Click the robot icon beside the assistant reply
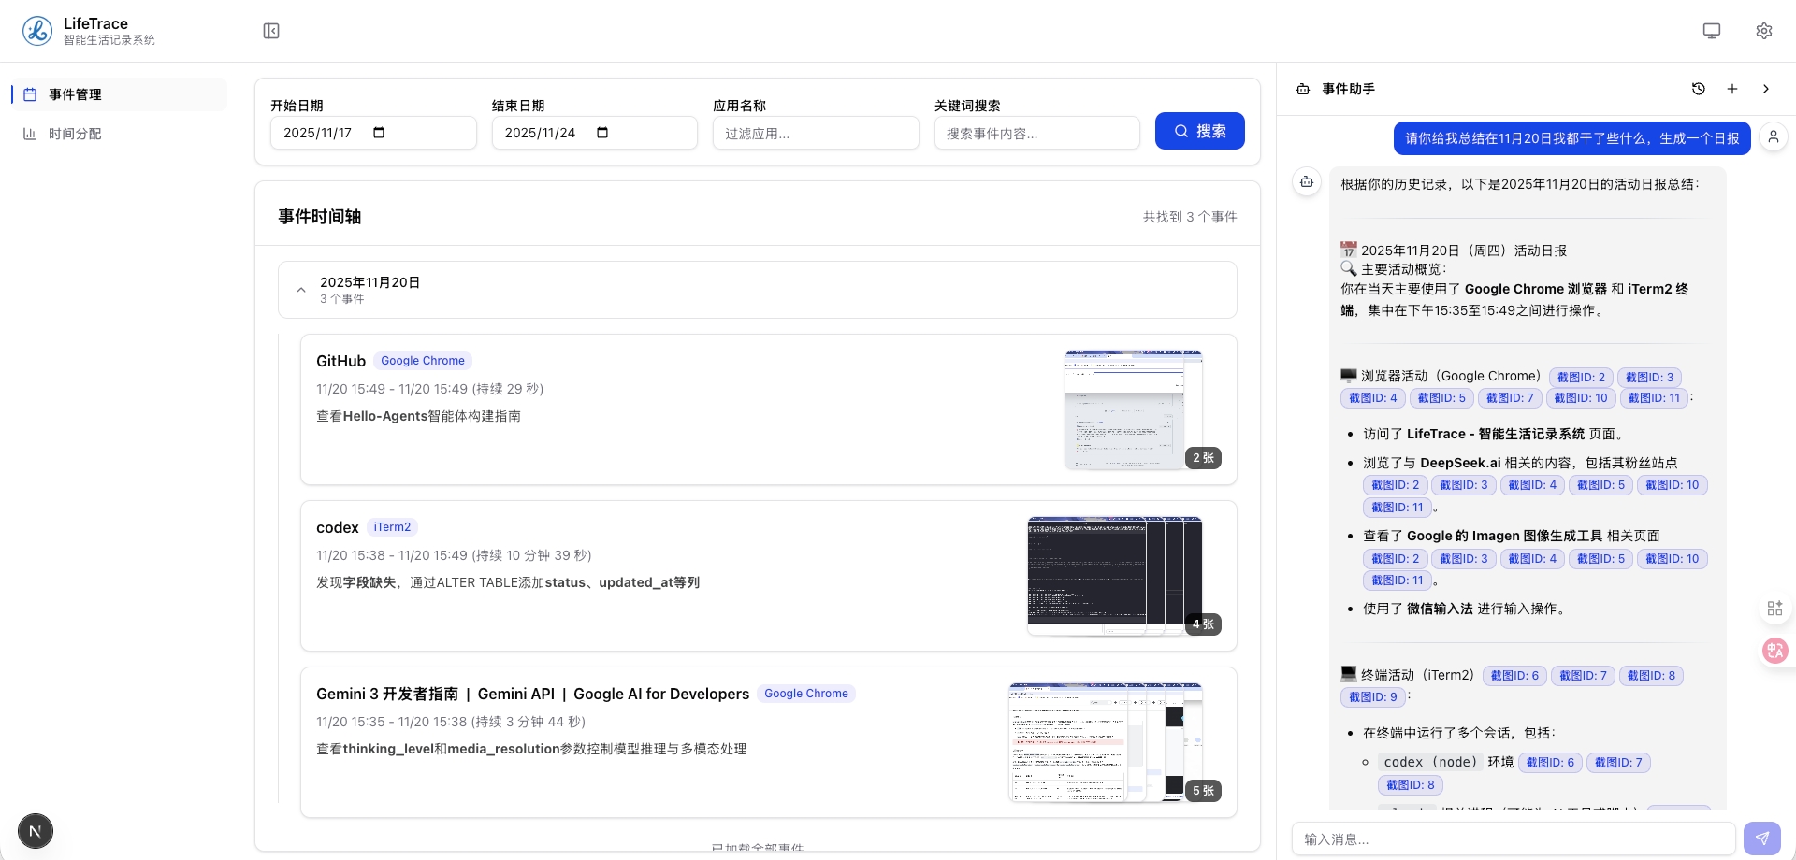1796x860 pixels. [1306, 181]
